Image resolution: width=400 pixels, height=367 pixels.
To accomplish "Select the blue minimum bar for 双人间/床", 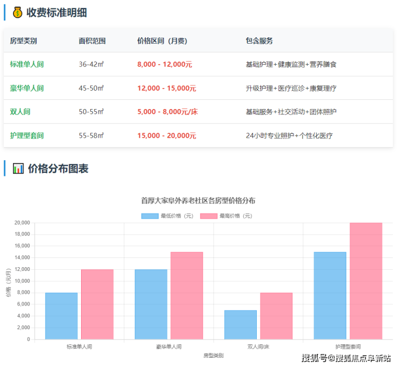I will 240,325.
